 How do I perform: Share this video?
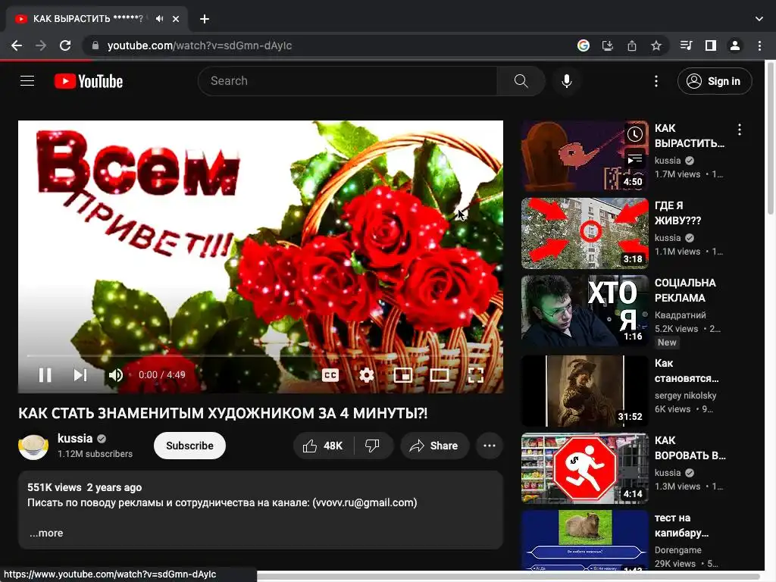point(434,446)
